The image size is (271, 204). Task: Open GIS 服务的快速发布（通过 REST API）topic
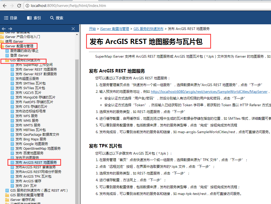click(39, 191)
